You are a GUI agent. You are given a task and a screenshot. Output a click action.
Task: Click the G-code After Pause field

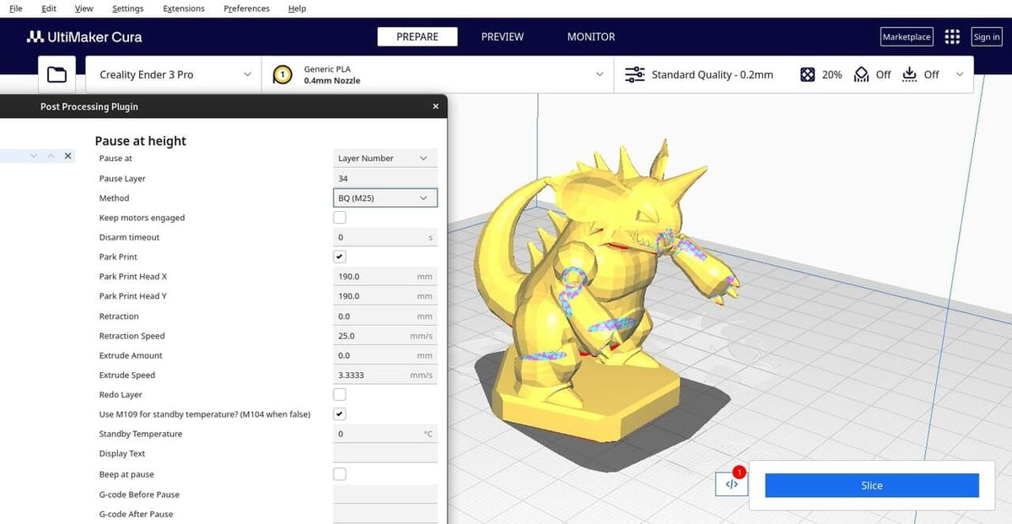[x=385, y=514]
